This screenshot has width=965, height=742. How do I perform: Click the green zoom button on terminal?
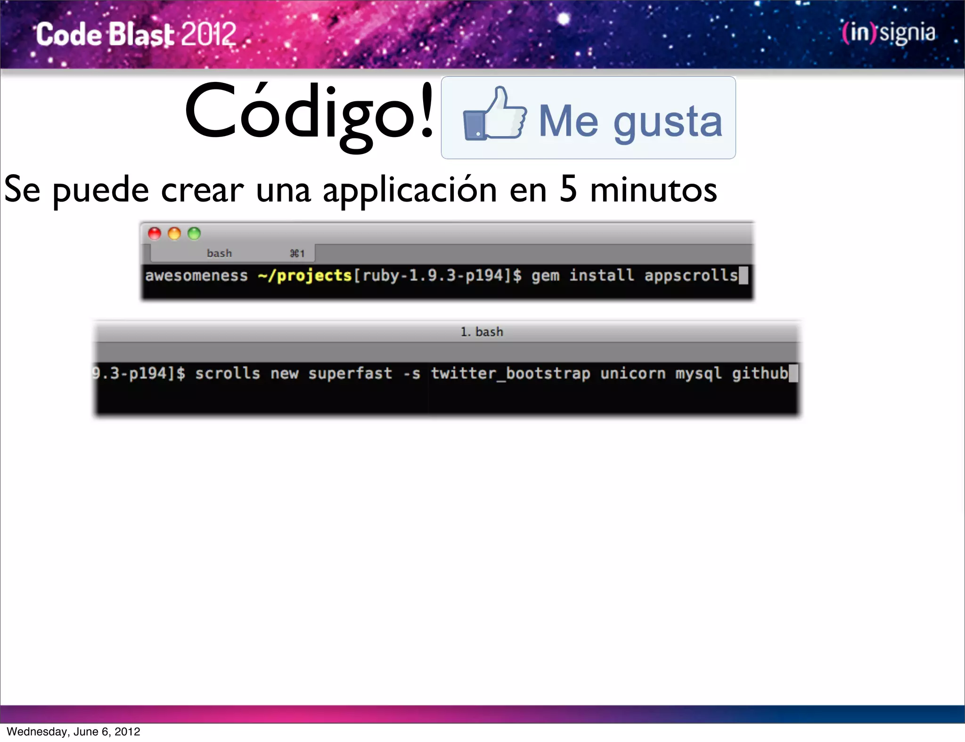click(x=194, y=234)
